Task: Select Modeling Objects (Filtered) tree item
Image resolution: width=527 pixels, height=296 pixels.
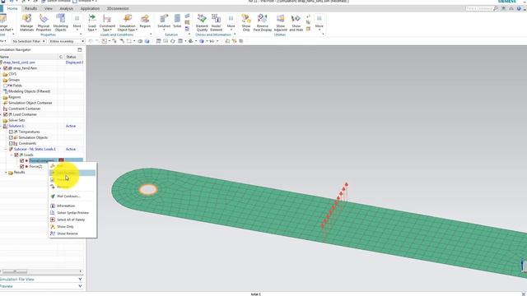Action: point(30,91)
